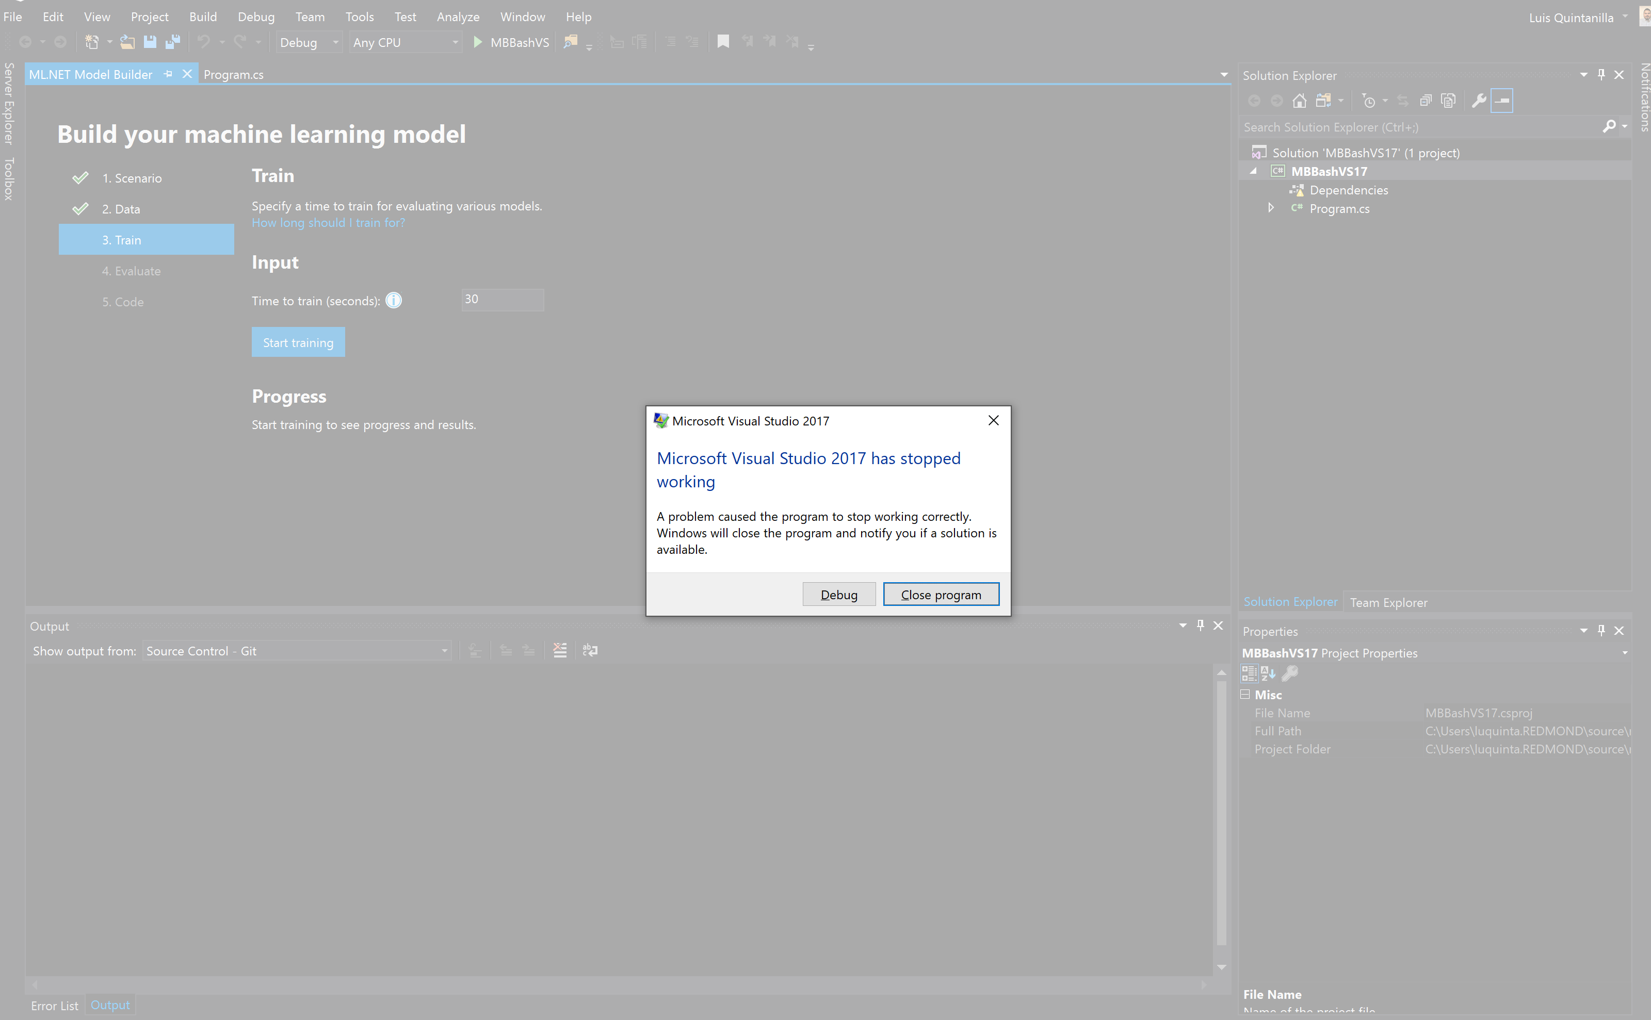Click the info icon beside Time to train
The width and height of the screenshot is (1651, 1020).
(394, 300)
